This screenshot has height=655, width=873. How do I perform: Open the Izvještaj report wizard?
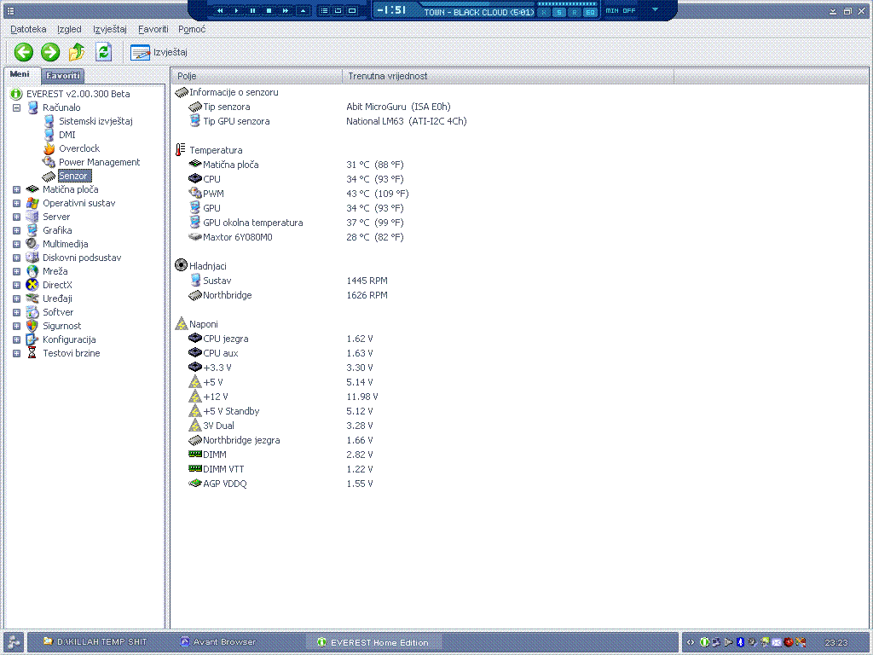pos(159,53)
